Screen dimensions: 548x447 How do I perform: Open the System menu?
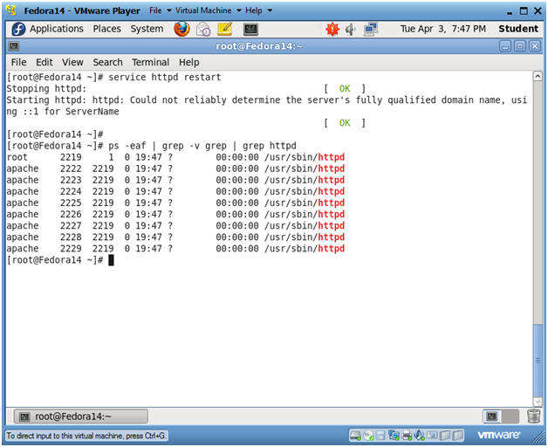[x=147, y=29]
